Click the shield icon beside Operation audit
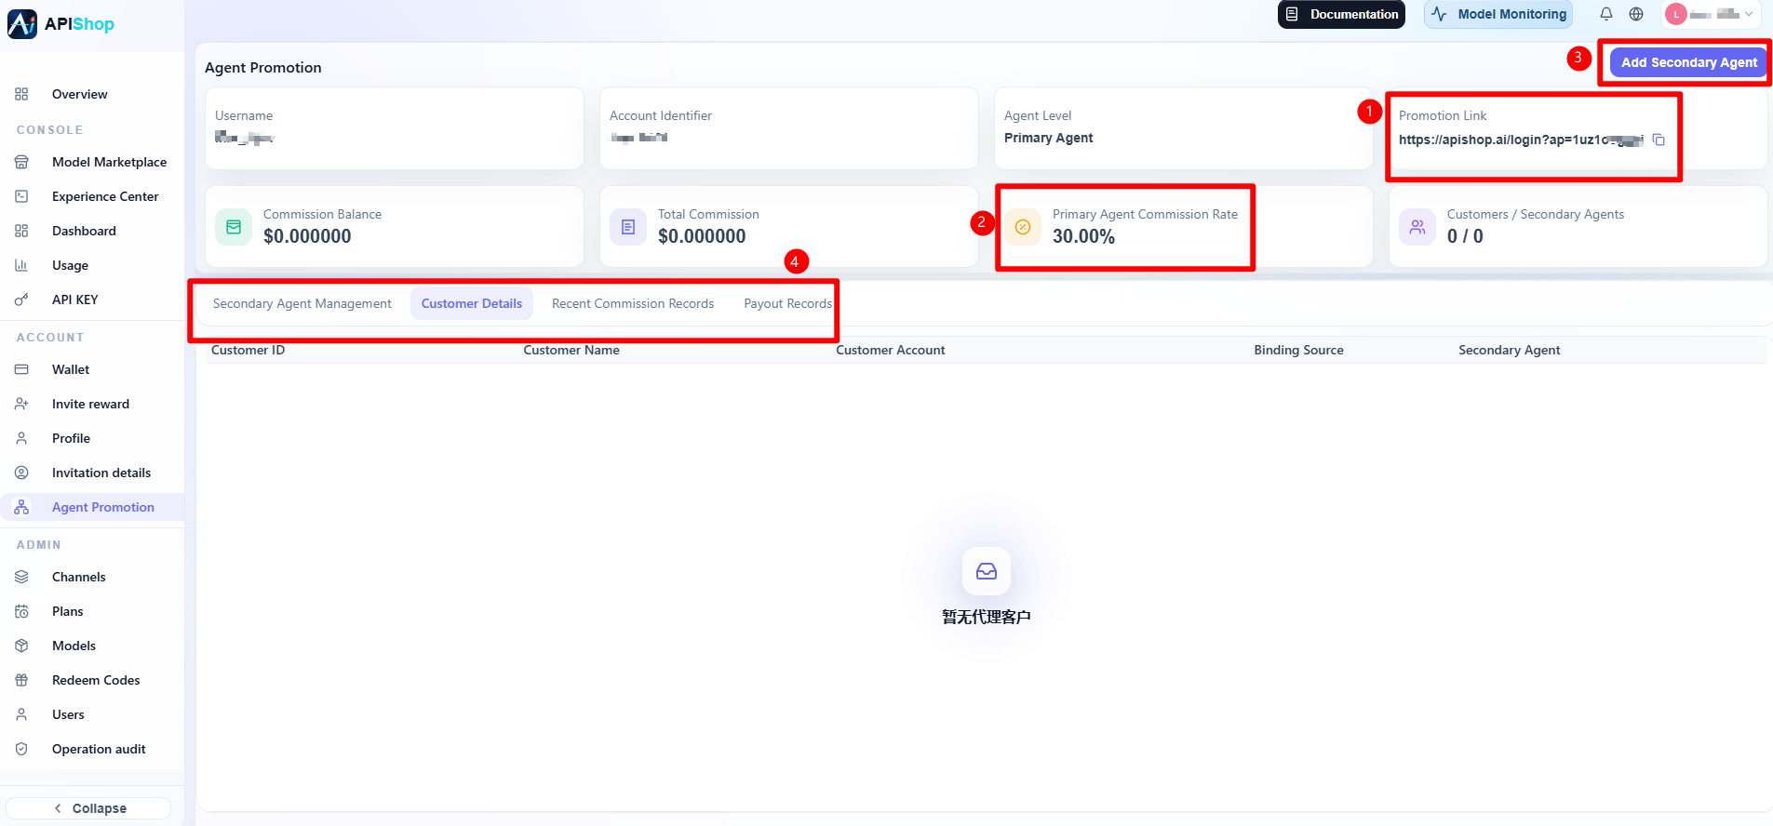 click(21, 749)
